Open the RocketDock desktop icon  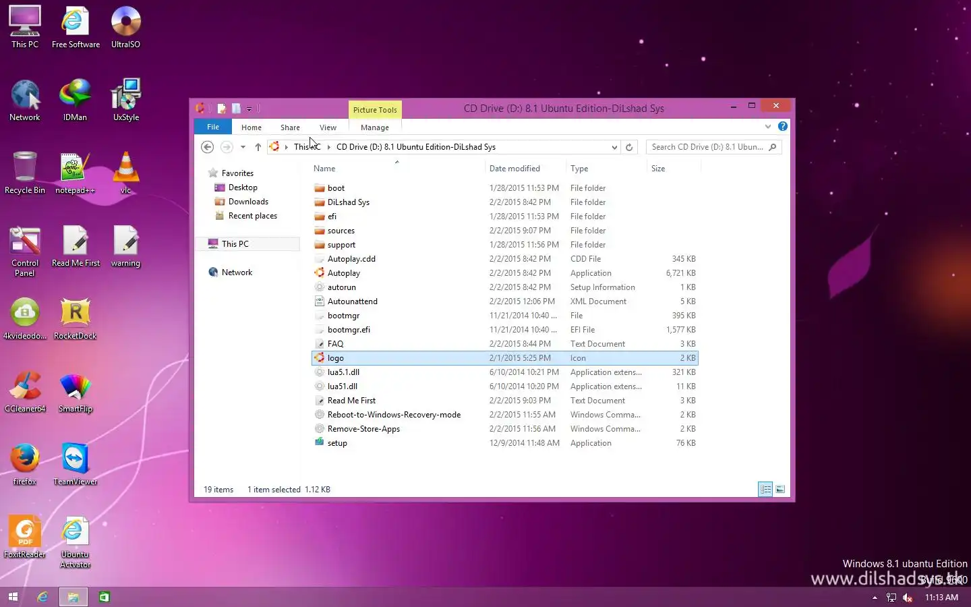pyautogui.click(x=75, y=318)
